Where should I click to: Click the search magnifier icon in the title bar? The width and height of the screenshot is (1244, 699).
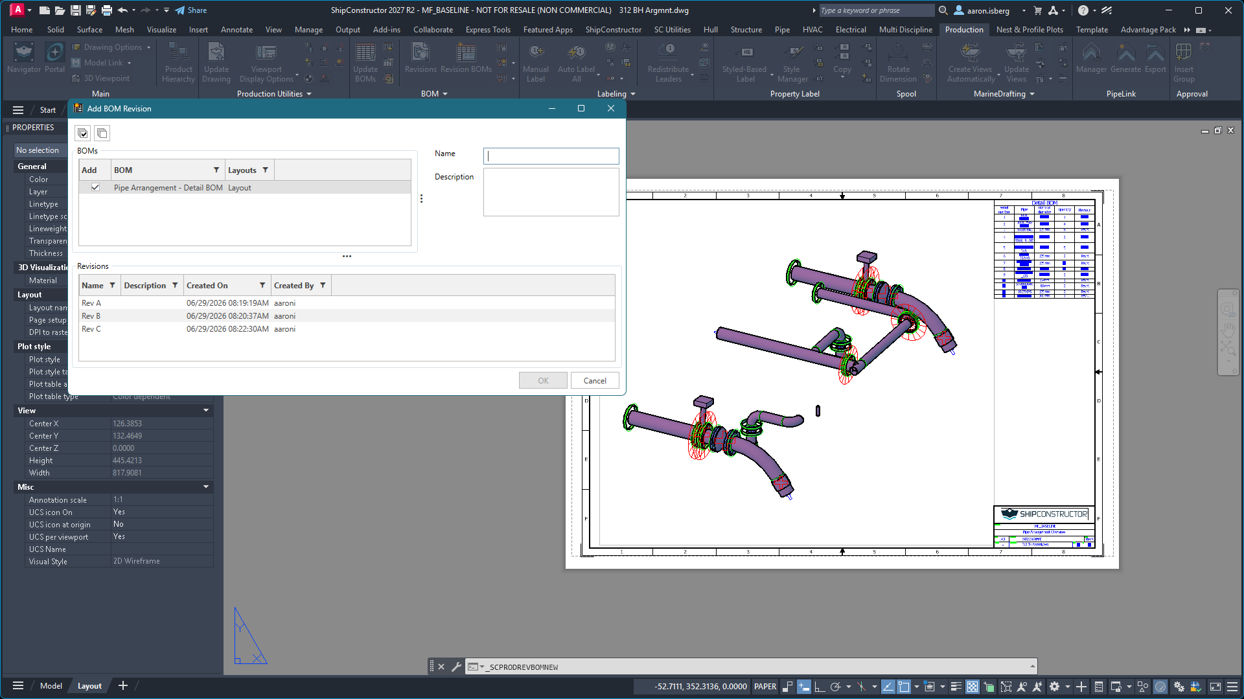943,10
